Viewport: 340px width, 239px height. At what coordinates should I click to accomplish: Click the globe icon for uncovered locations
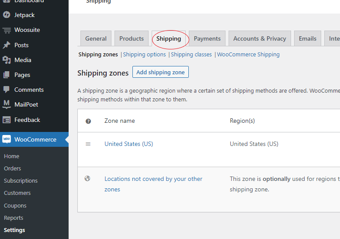tap(87, 178)
